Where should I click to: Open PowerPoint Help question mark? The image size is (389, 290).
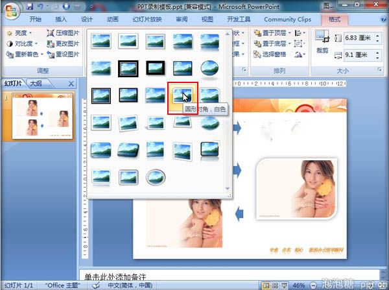pos(383,19)
